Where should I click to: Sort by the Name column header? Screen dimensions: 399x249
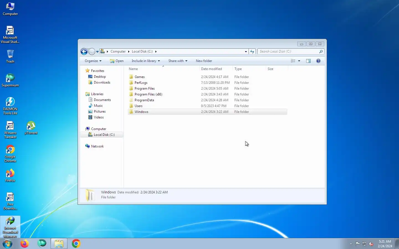[163, 69]
